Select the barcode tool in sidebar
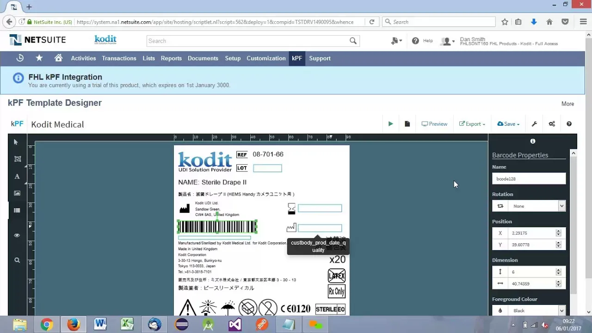Viewport: 592px width, 333px height. coord(17,210)
